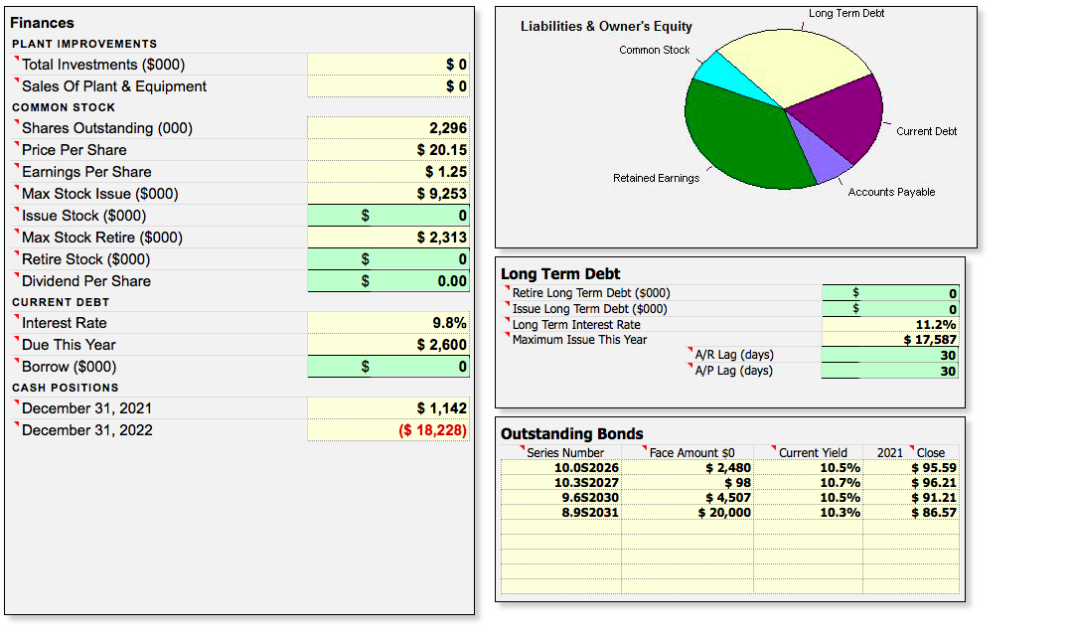The image size is (1074, 640).
Task: Click the Accounts Payable chart label
Action: click(891, 192)
